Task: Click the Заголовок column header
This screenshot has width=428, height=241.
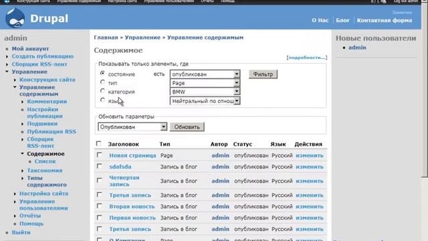Action: click(x=123, y=144)
